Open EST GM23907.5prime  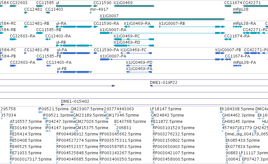[x=87, y=109]
